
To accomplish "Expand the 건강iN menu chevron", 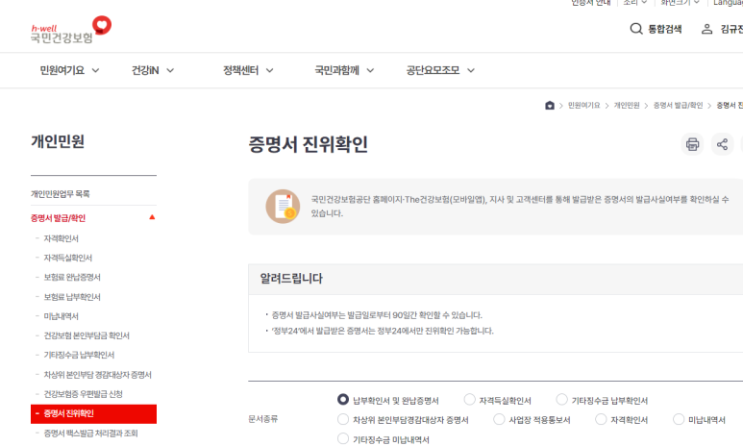I will pyautogui.click(x=170, y=70).
